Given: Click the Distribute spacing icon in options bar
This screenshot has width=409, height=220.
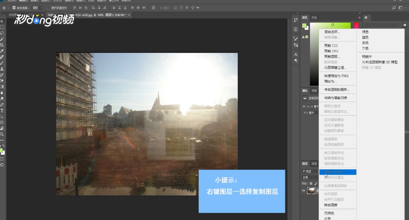Looking at the screenshot, I should tap(153, 8).
